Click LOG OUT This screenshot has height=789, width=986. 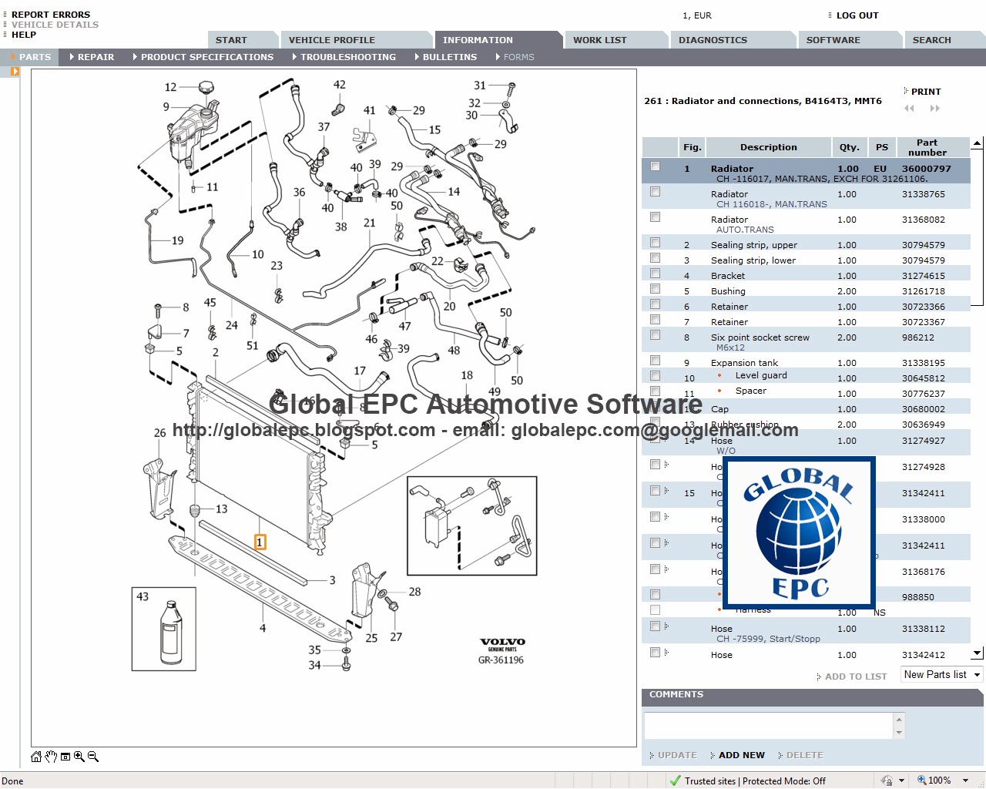click(857, 15)
